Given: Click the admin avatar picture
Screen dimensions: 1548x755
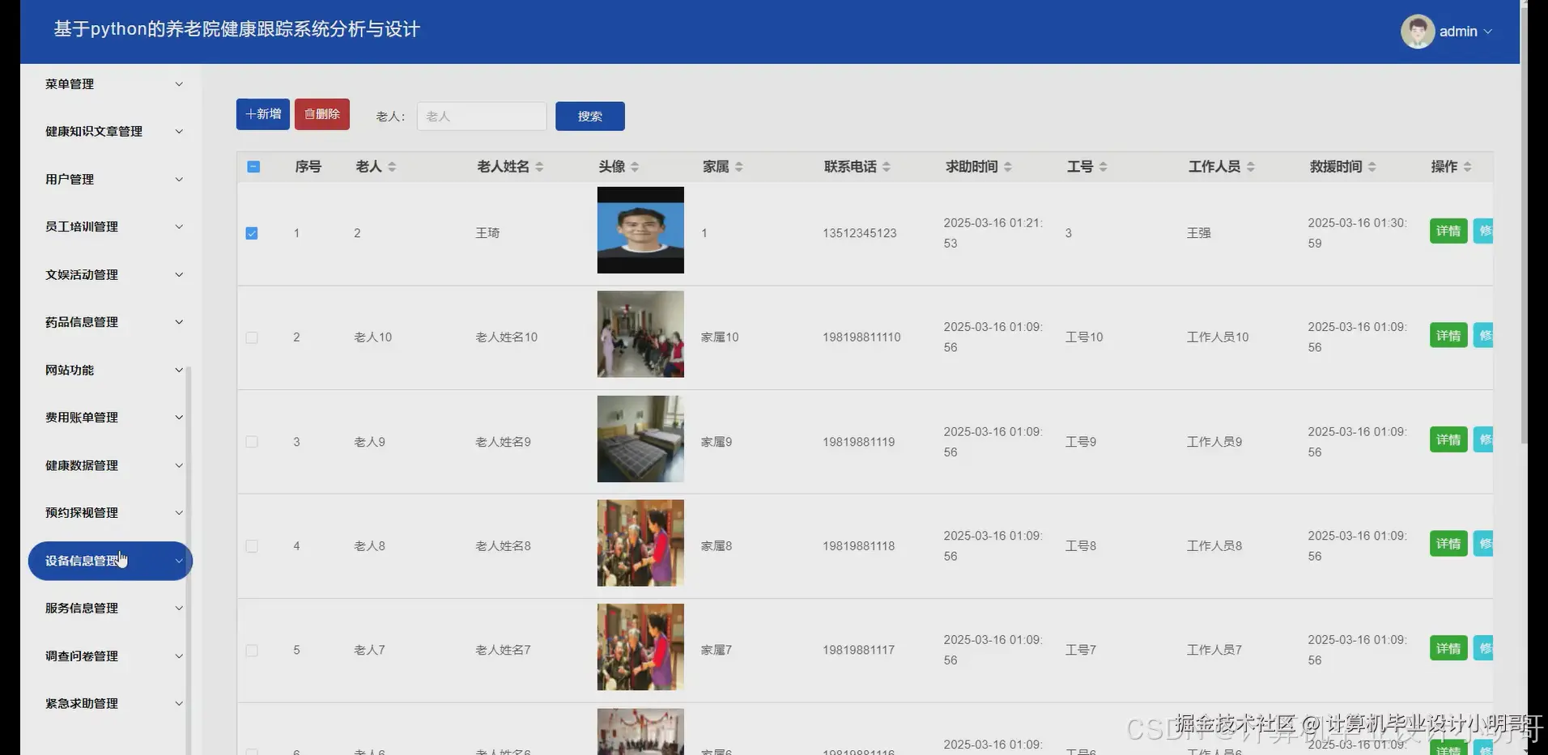Looking at the screenshot, I should [1418, 32].
